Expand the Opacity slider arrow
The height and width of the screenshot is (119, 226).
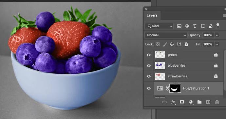(217, 35)
